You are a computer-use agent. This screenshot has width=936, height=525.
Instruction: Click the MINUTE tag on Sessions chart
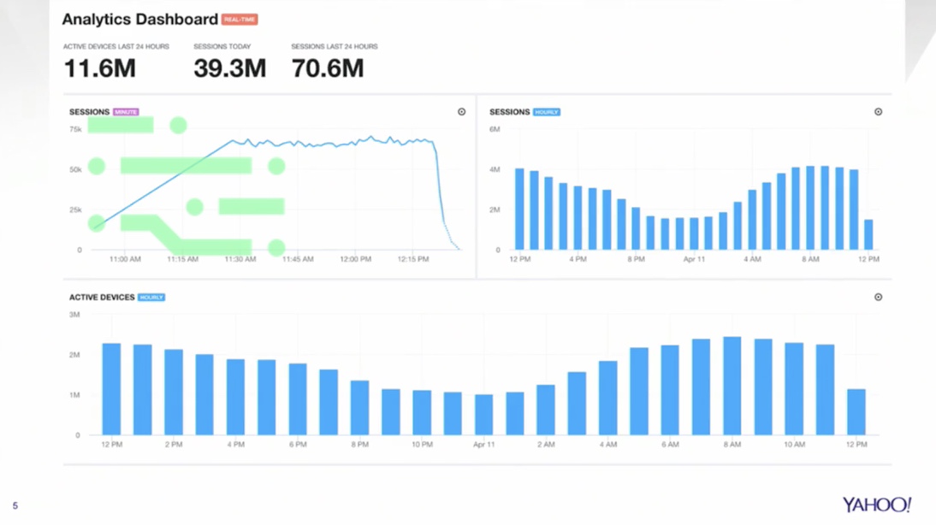[126, 111]
